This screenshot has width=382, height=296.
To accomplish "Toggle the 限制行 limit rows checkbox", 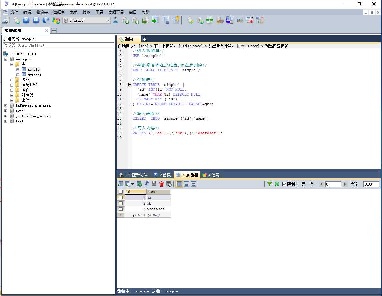I will (284, 184).
